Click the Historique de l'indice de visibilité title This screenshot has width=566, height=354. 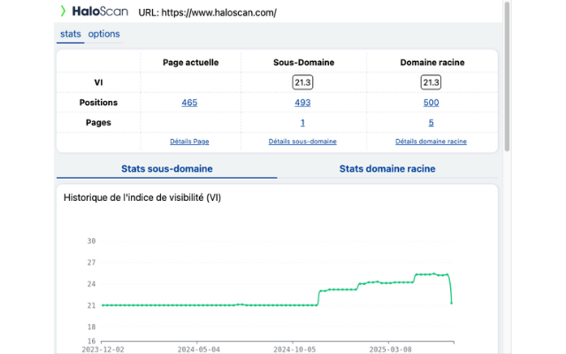[x=142, y=197]
